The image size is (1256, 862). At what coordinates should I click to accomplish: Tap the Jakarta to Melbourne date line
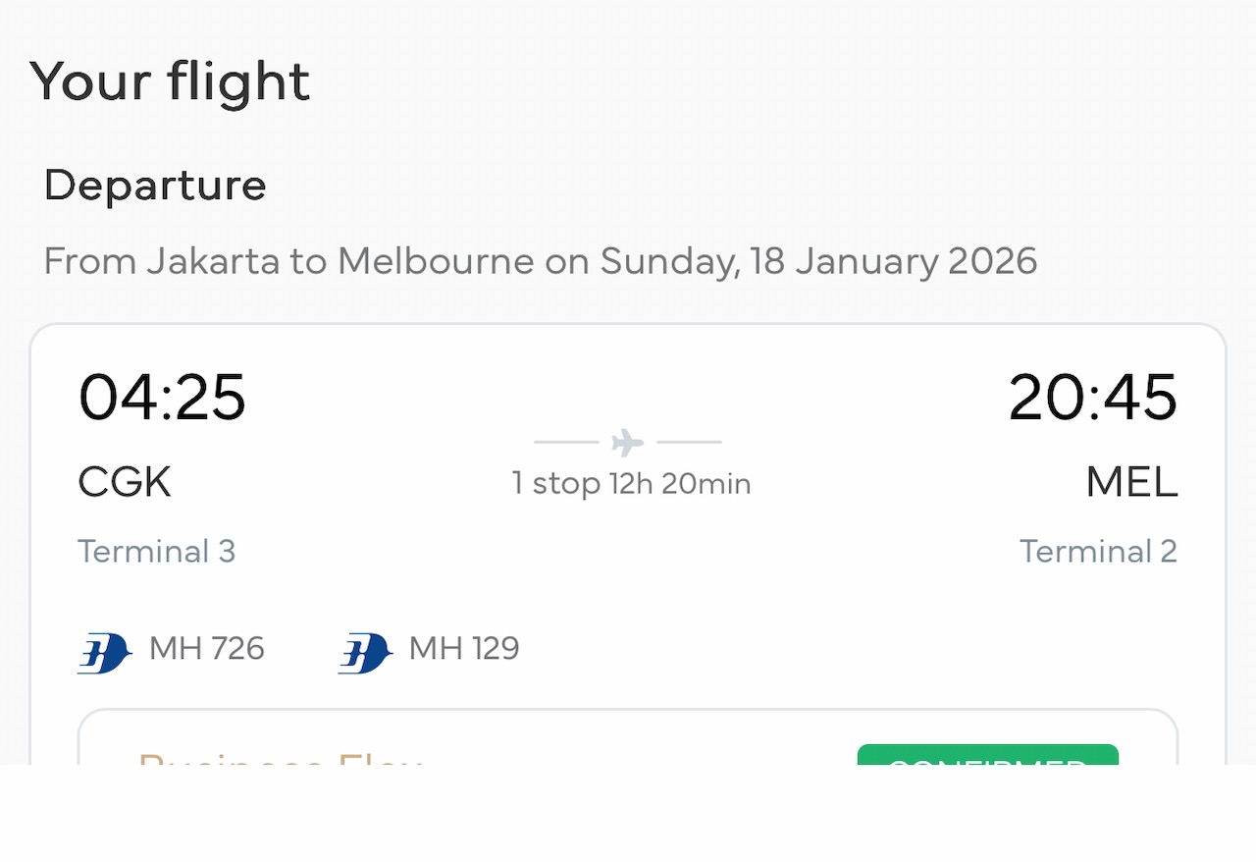pyautogui.click(x=541, y=262)
